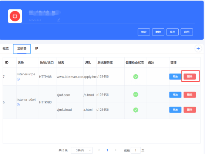Screen dimensions: 205x154
Task: Click the 锁定 button in header
Action: click(144, 32)
